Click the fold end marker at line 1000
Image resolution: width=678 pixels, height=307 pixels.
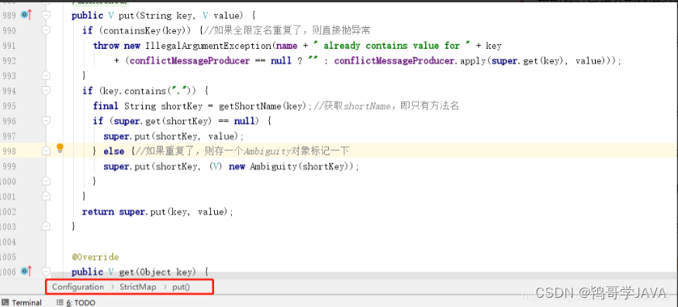click(x=46, y=181)
